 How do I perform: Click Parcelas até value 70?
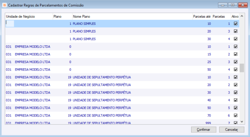209,115
